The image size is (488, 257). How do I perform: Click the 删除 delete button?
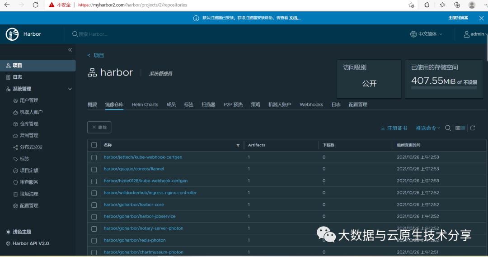point(99,127)
